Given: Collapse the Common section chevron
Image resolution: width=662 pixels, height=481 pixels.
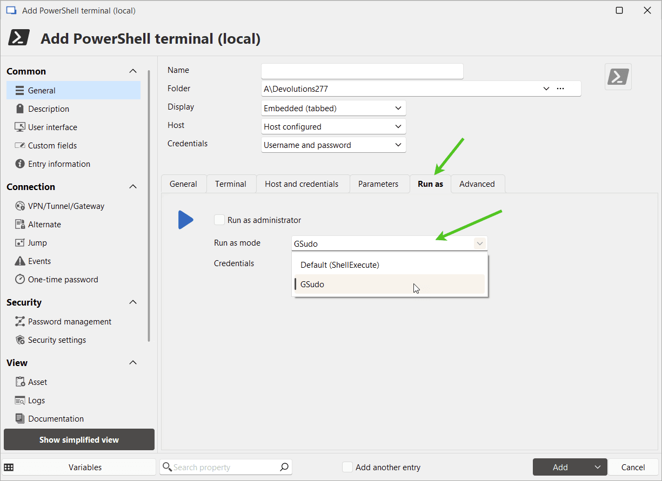Looking at the screenshot, I should [x=132, y=71].
